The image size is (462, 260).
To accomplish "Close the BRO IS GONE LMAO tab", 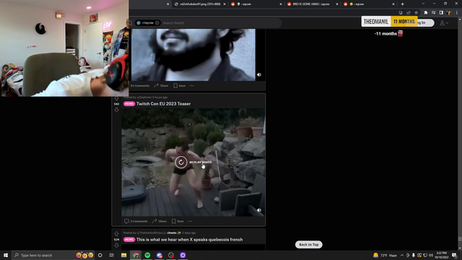I will pos(337,4).
